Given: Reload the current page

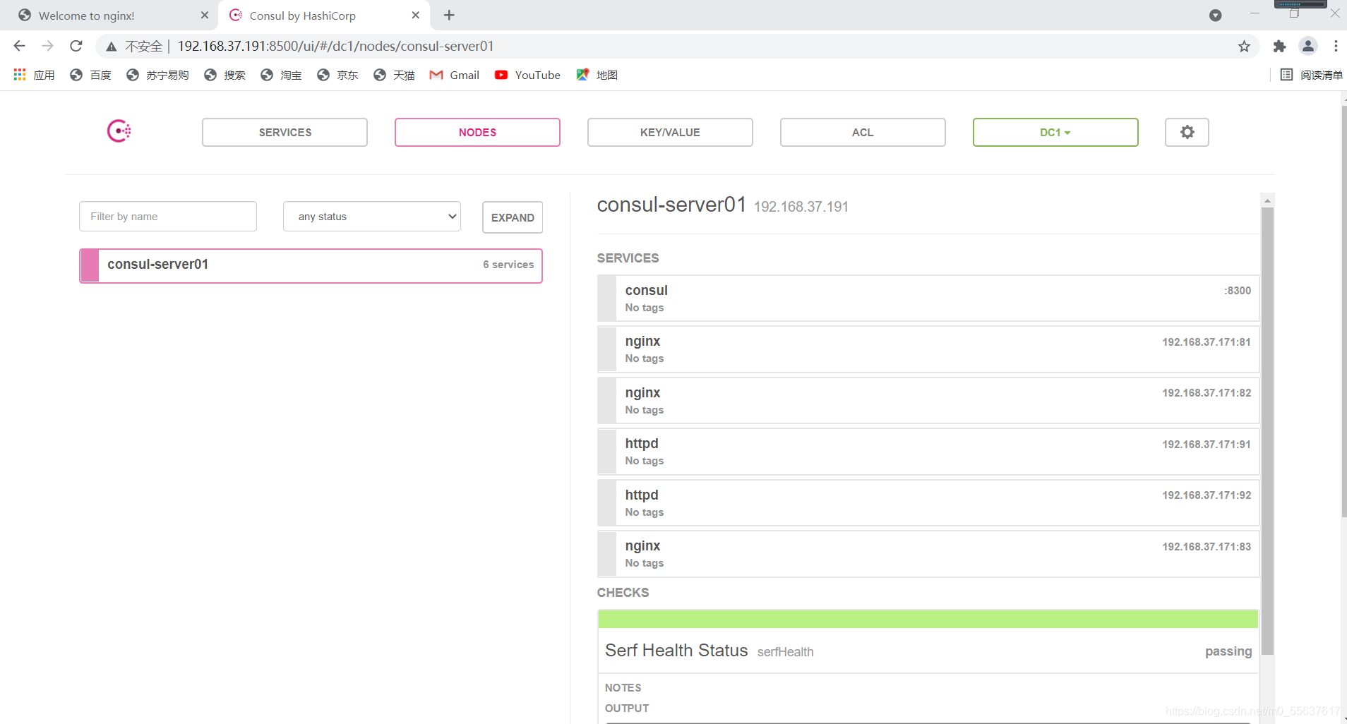Looking at the screenshot, I should [76, 46].
